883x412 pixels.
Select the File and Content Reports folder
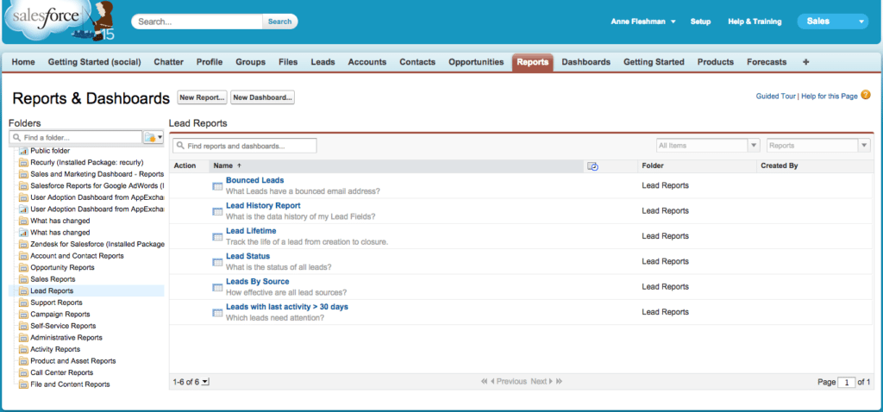pos(70,384)
